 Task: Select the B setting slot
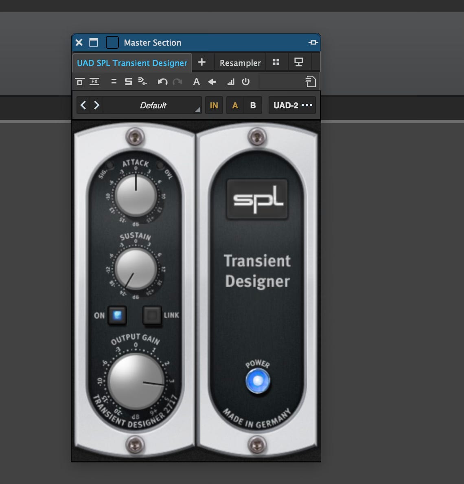(253, 106)
